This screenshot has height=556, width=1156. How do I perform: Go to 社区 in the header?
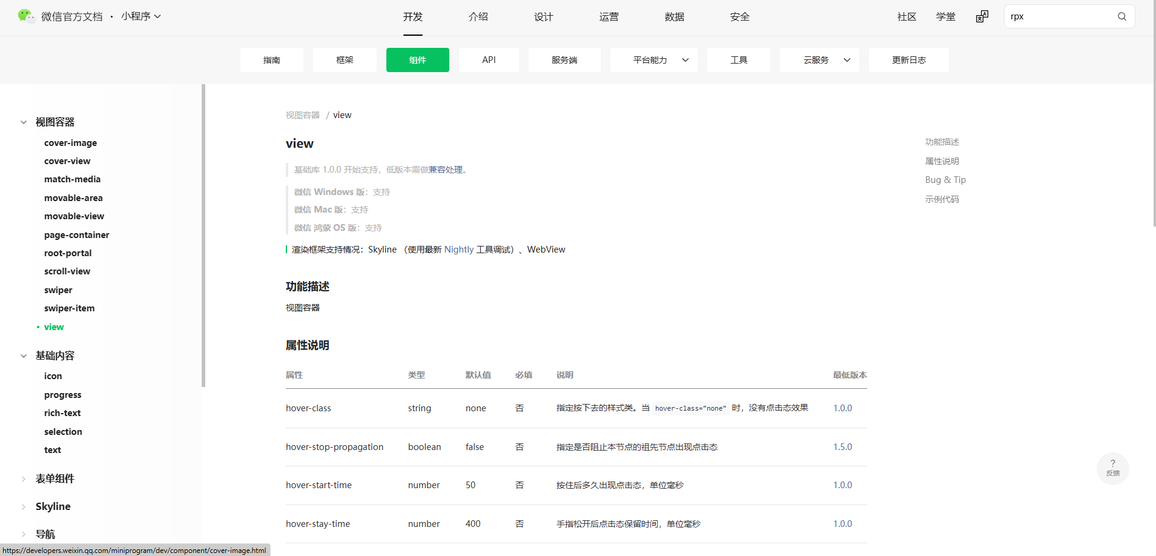907,17
